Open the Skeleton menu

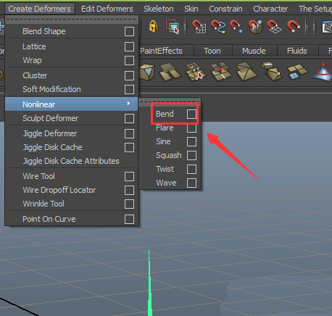pos(159,9)
